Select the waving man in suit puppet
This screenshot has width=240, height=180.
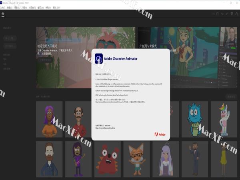pyautogui.click(x=195, y=159)
